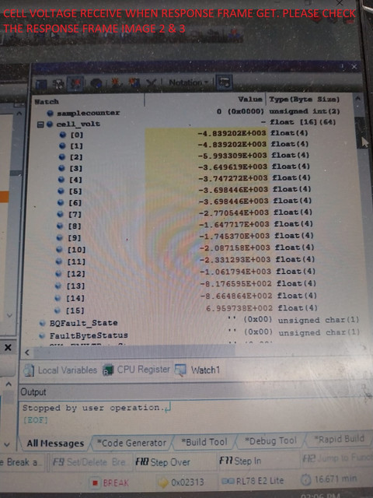Click the 16.671 min run time status

329,479
